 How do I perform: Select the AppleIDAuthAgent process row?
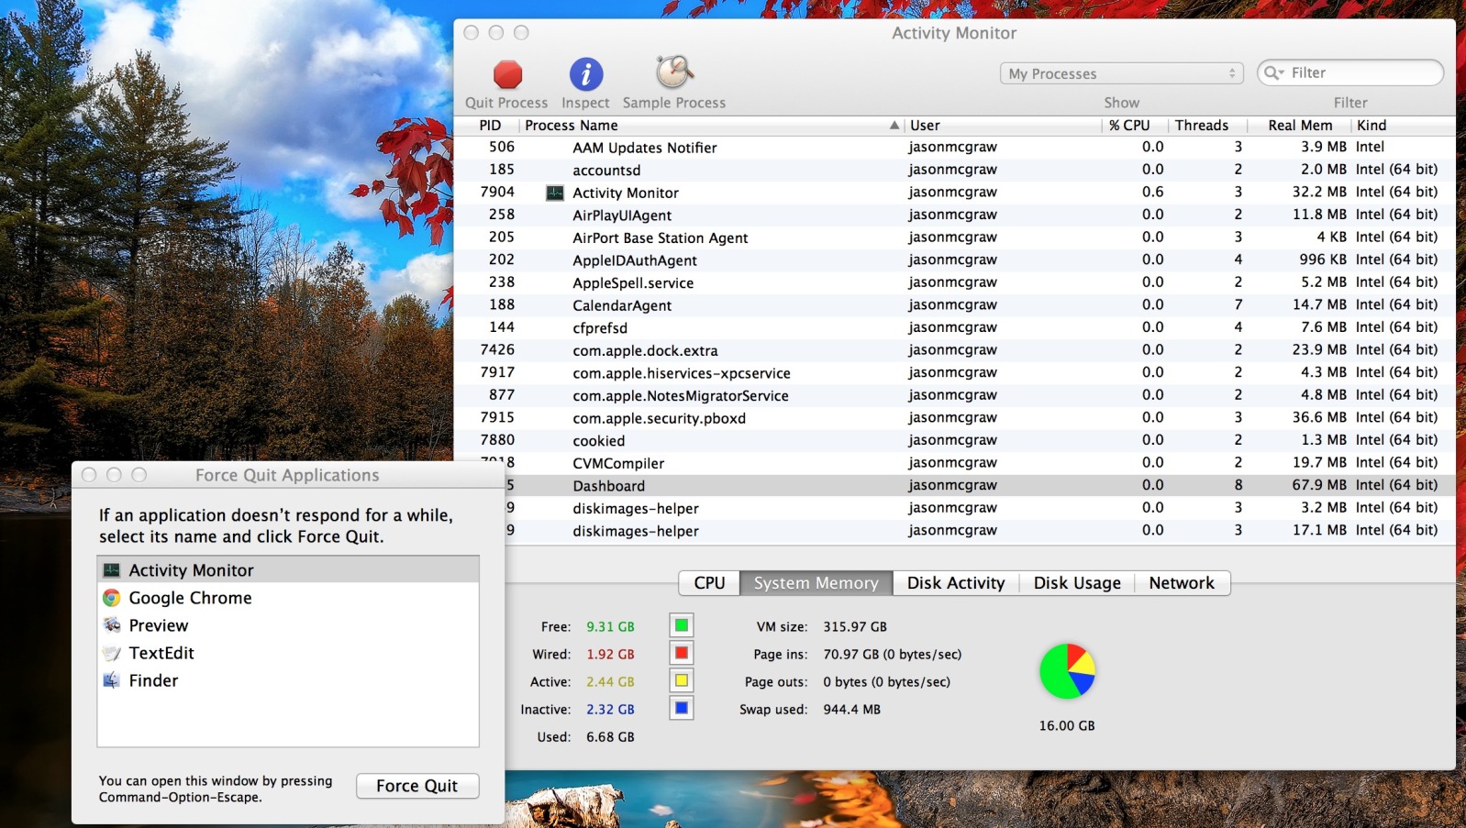(x=954, y=260)
